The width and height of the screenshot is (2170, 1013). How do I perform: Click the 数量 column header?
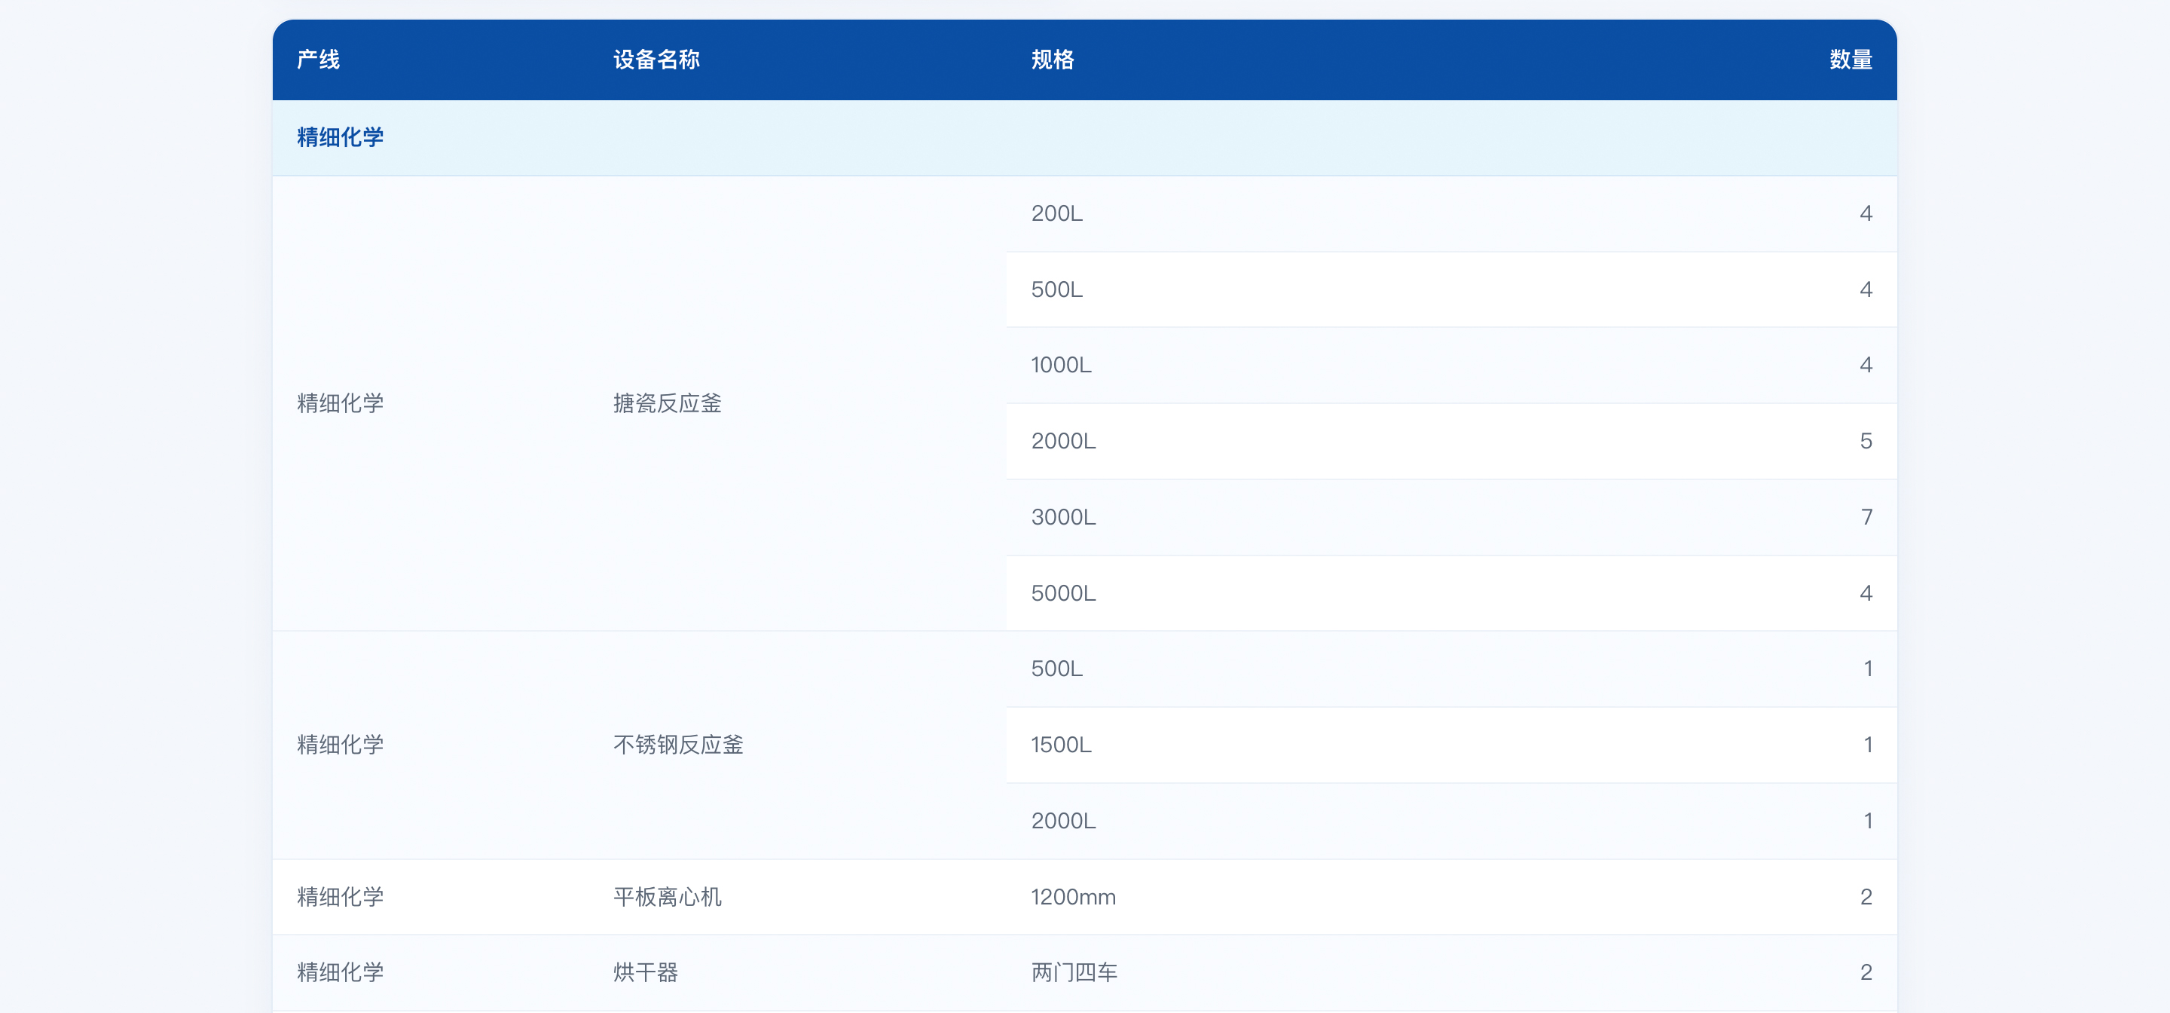pos(1851,60)
